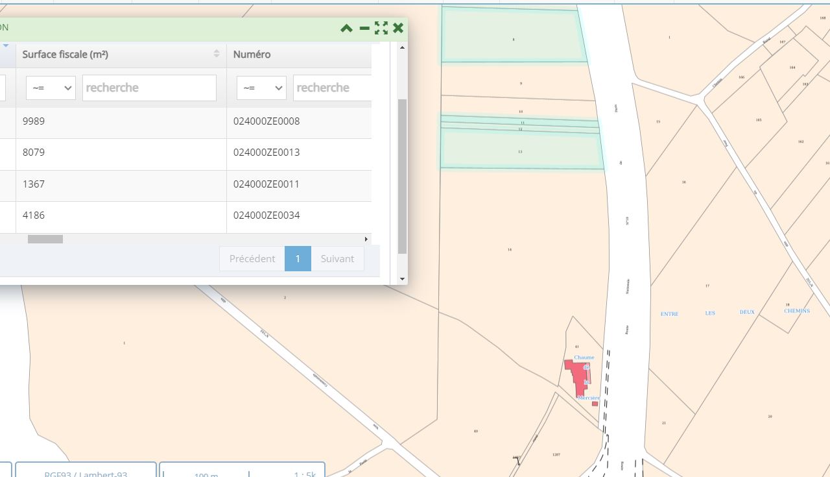Select page 1 in pagination
This screenshot has height=477, width=830.
coord(298,258)
